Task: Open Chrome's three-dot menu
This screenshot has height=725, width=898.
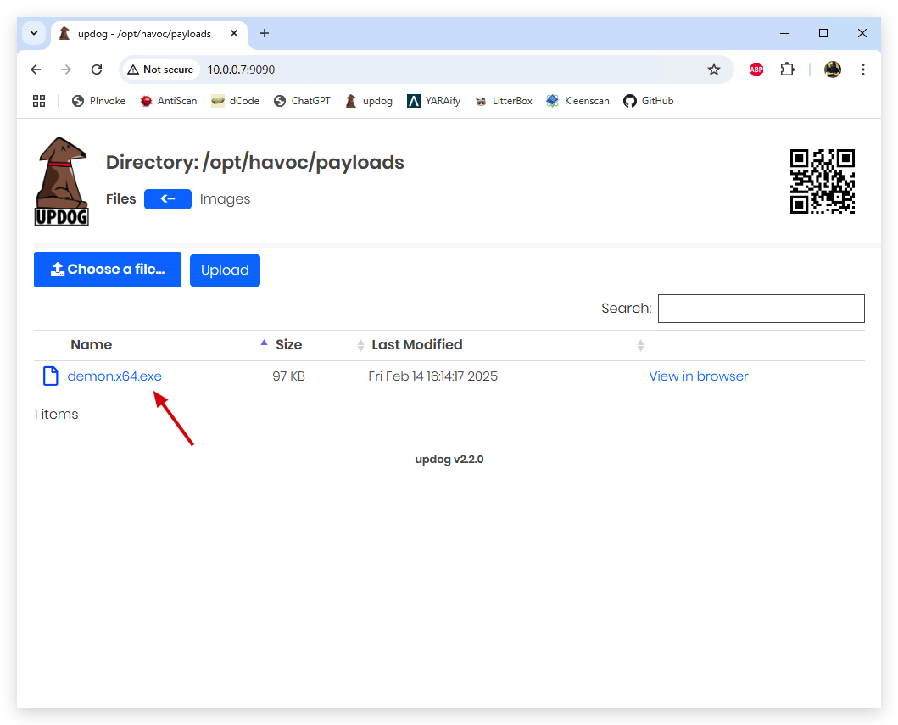Action: [862, 70]
